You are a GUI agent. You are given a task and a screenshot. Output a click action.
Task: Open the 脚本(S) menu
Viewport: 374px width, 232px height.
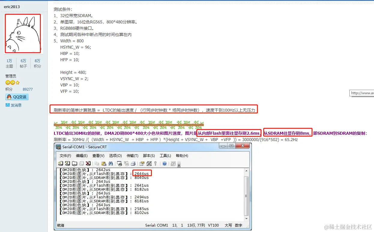click(x=149, y=155)
